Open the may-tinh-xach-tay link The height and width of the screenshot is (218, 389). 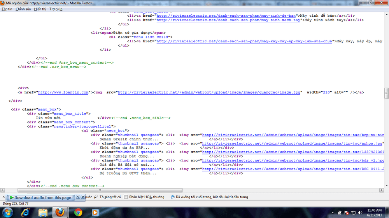228,20
